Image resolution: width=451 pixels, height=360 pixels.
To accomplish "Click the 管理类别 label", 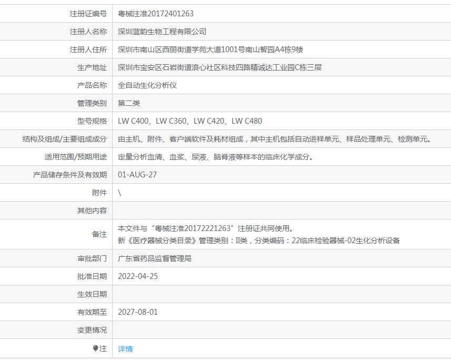I will click(92, 103).
